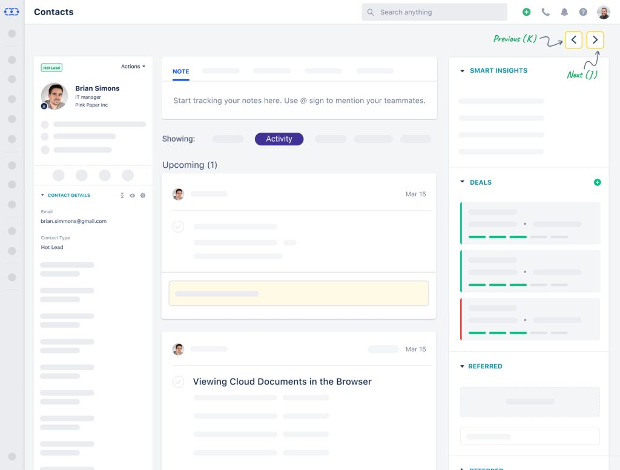Go to the previous contact

(x=573, y=40)
